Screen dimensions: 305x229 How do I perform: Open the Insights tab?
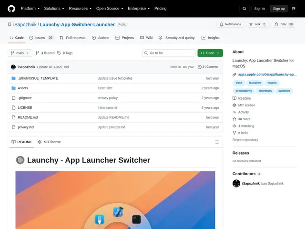211,38
